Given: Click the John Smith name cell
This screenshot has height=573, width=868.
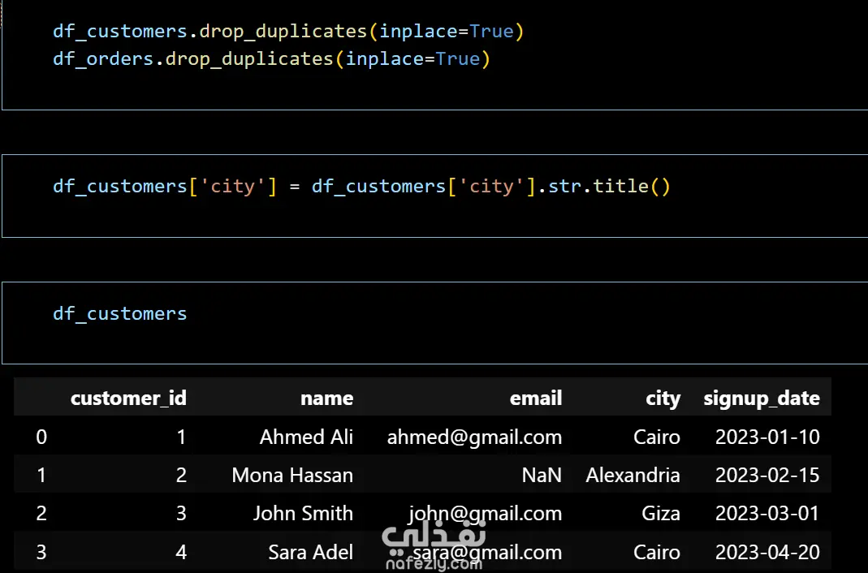Looking at the screenshot, I should tap(303, 513).
